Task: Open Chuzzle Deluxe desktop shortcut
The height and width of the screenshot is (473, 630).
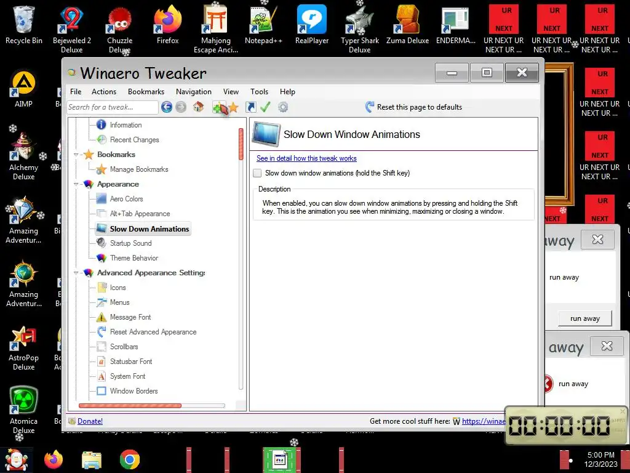Action: pos(120,30)
